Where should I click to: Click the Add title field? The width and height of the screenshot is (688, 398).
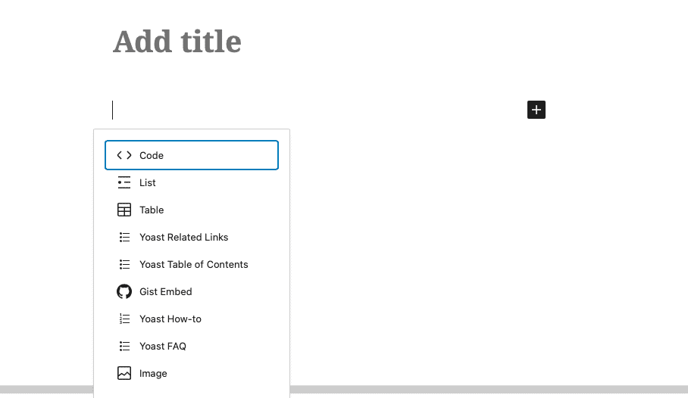(x=177, y=42)
